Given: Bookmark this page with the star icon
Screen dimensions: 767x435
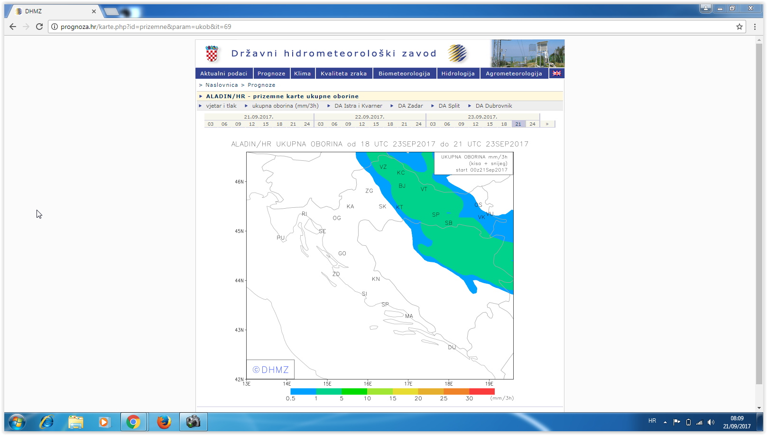Looking at the screenshot, I should tap(739, 27).
